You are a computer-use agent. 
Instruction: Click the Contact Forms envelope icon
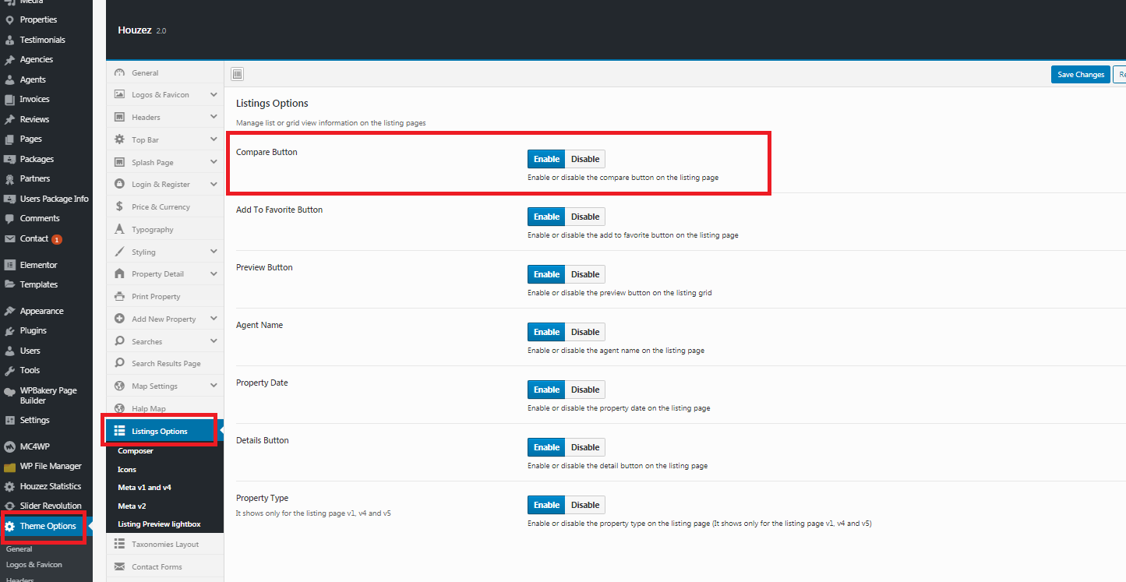tap(119, 566)
